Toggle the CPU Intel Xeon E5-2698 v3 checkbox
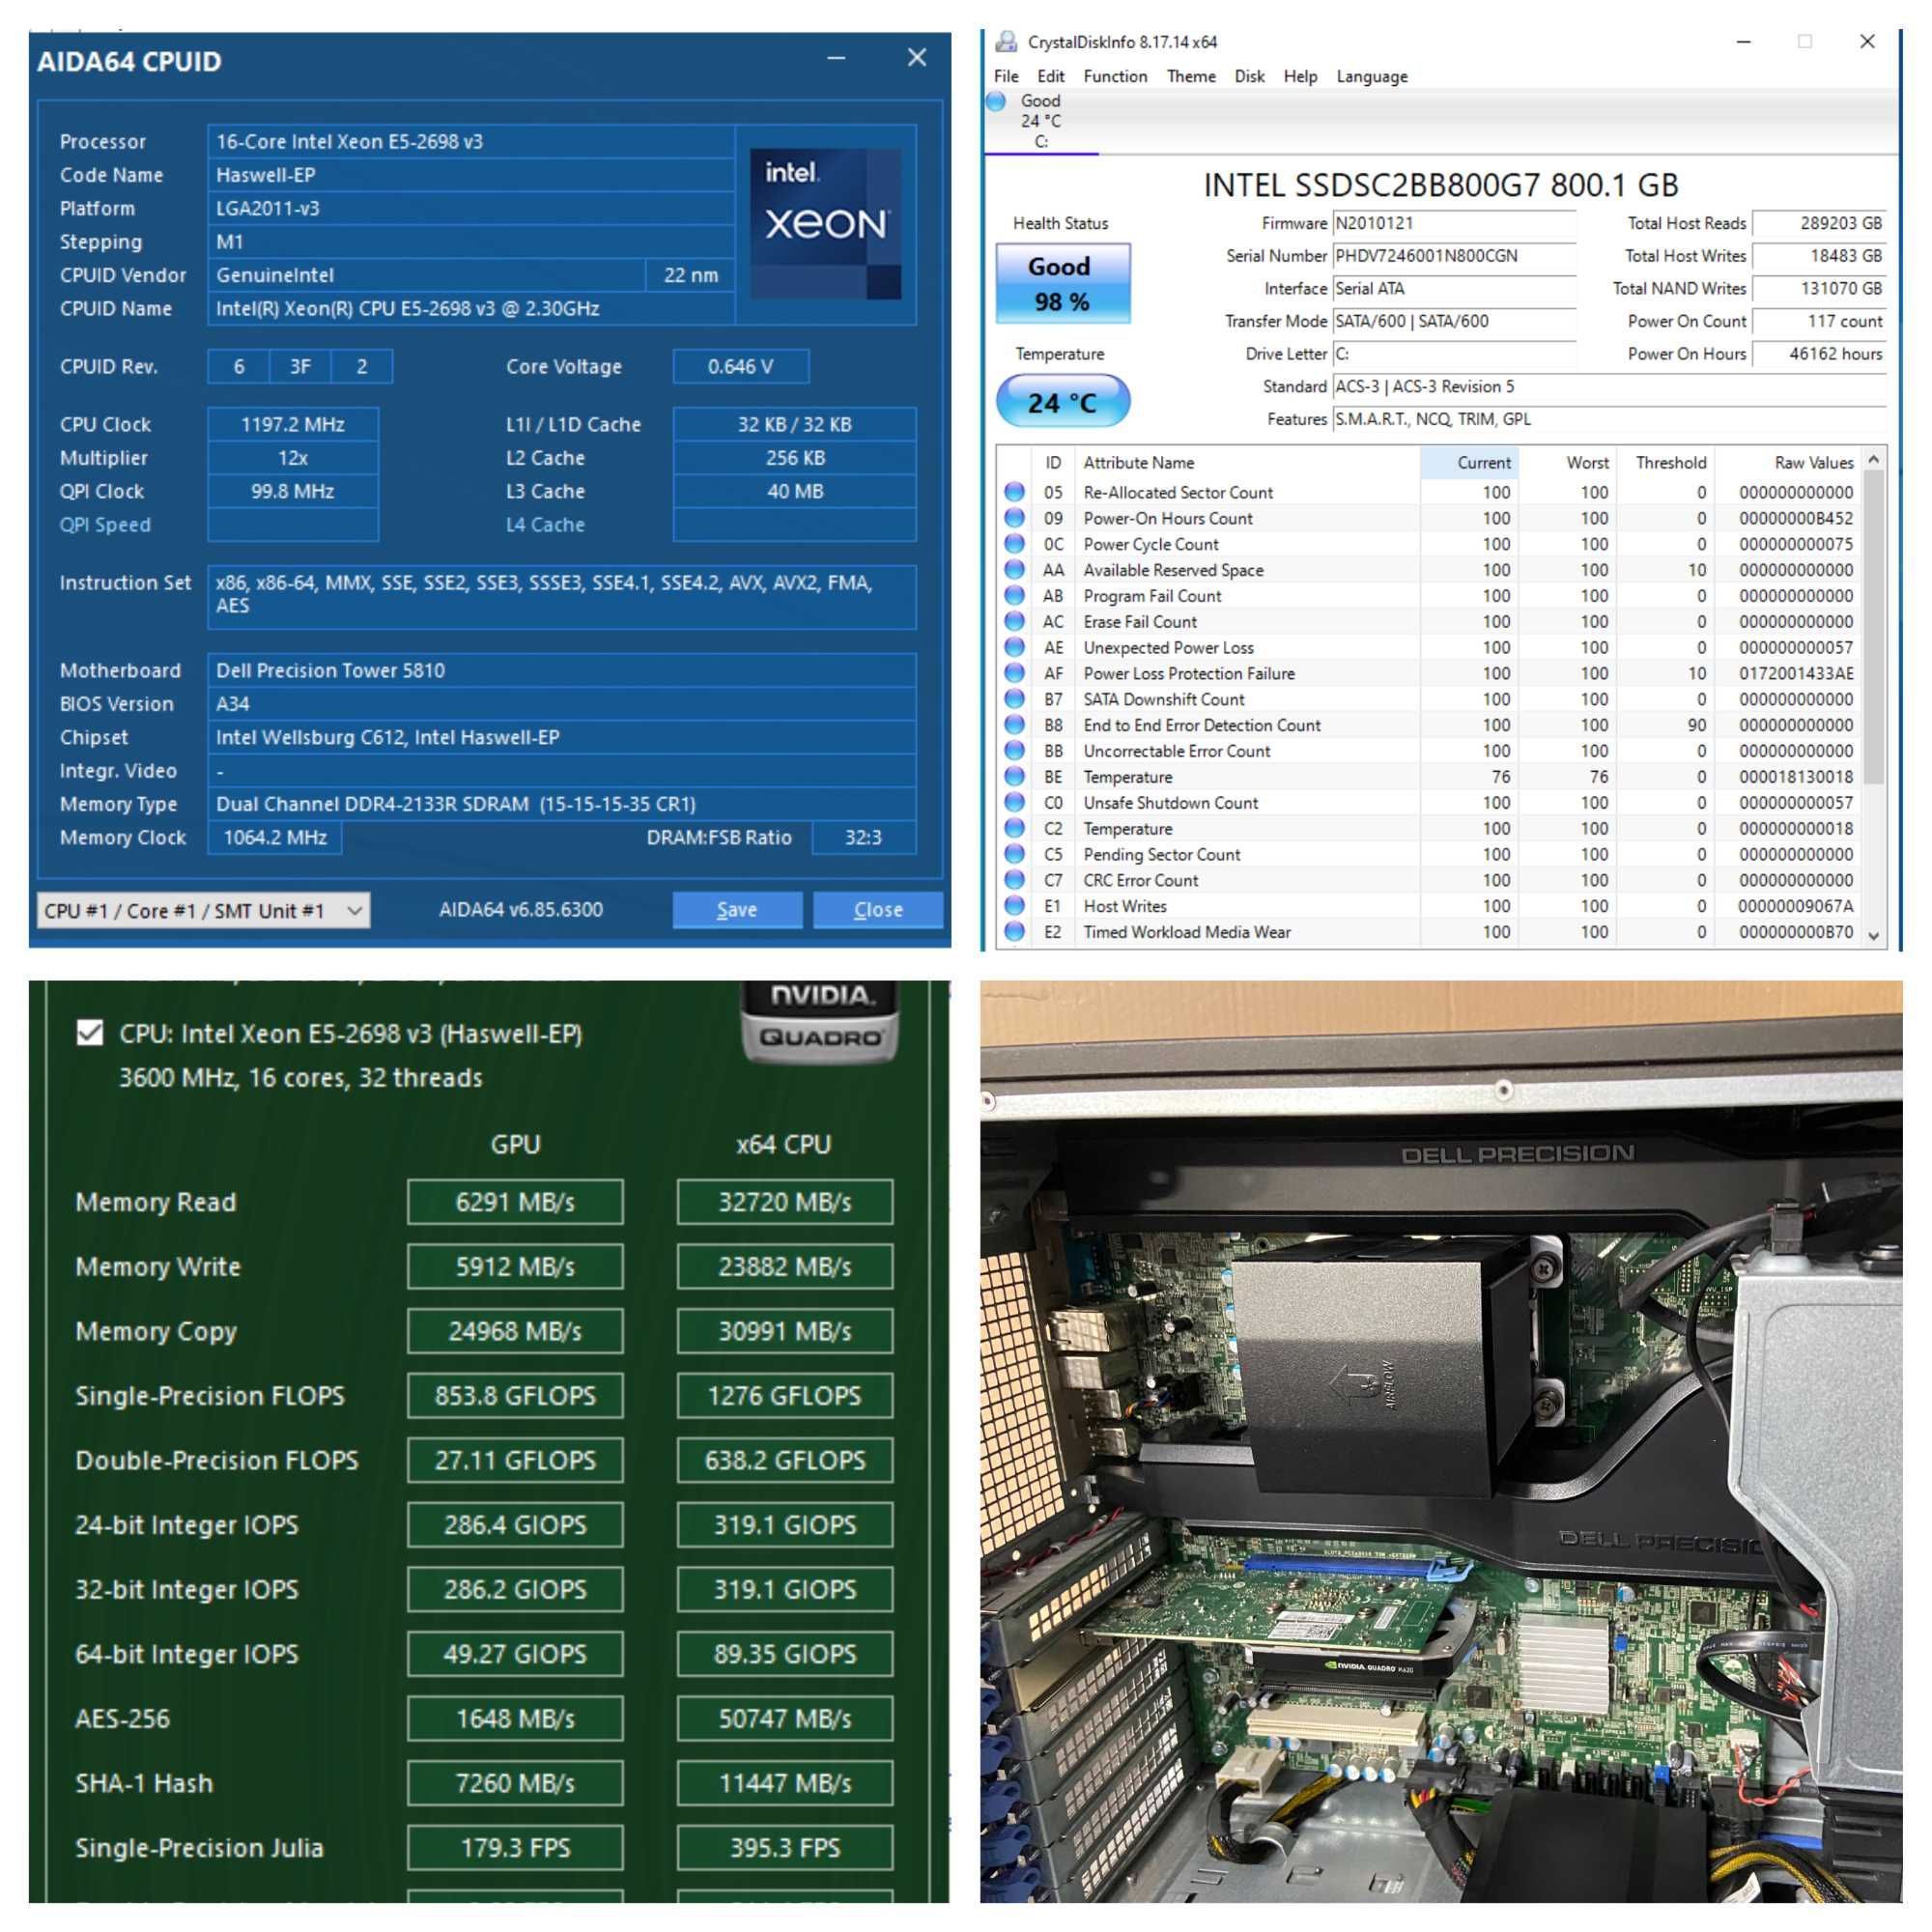Screen dimensions: 1932x1932 [x=90, y=1033]
